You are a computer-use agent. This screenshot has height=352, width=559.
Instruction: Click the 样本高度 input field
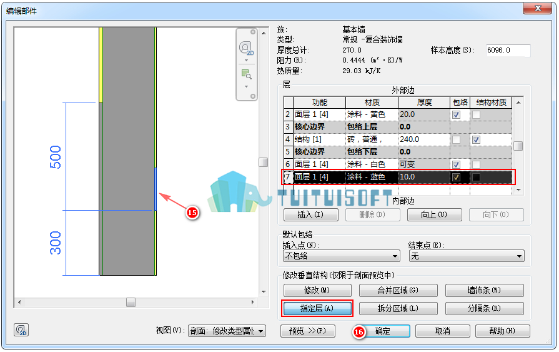tap(508, 51)
